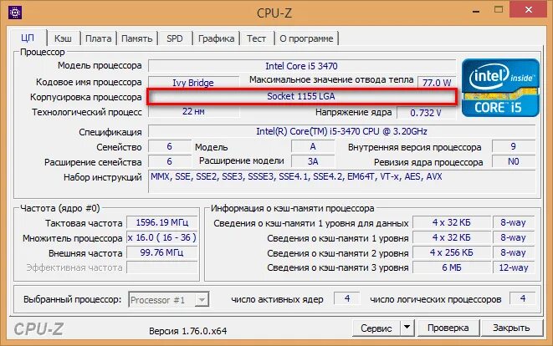553x346 pixels.
Task: Click the active cores count field
Action: pos(347,299)
